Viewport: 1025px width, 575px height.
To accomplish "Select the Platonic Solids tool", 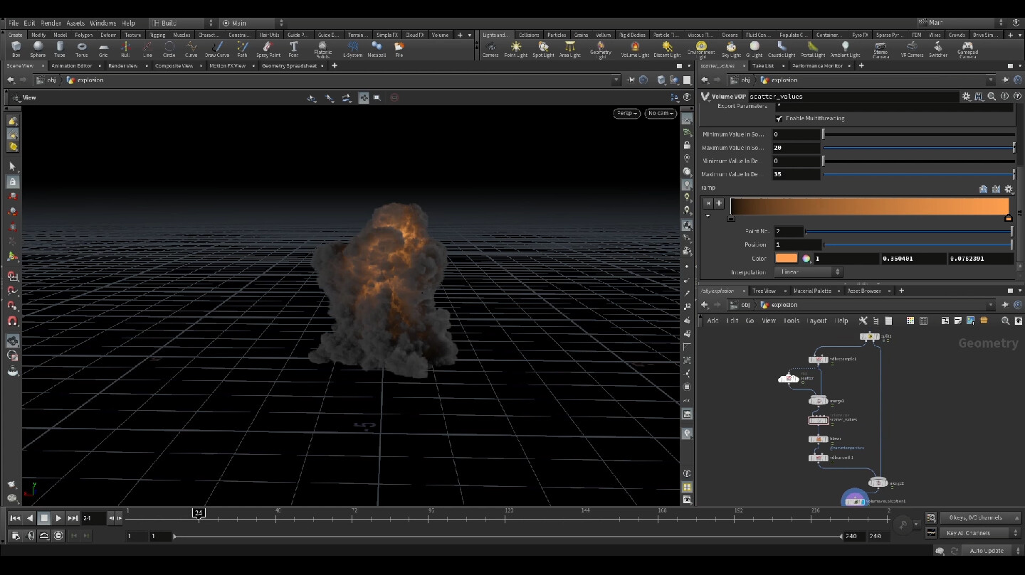I will pos(322,48).
